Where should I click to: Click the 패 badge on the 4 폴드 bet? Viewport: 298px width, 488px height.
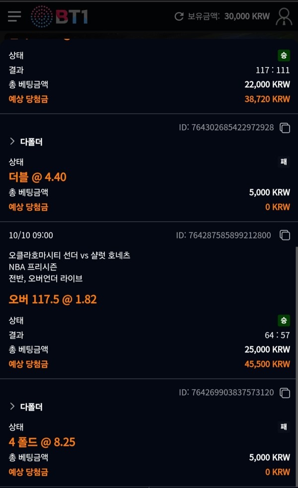point(283,427)
